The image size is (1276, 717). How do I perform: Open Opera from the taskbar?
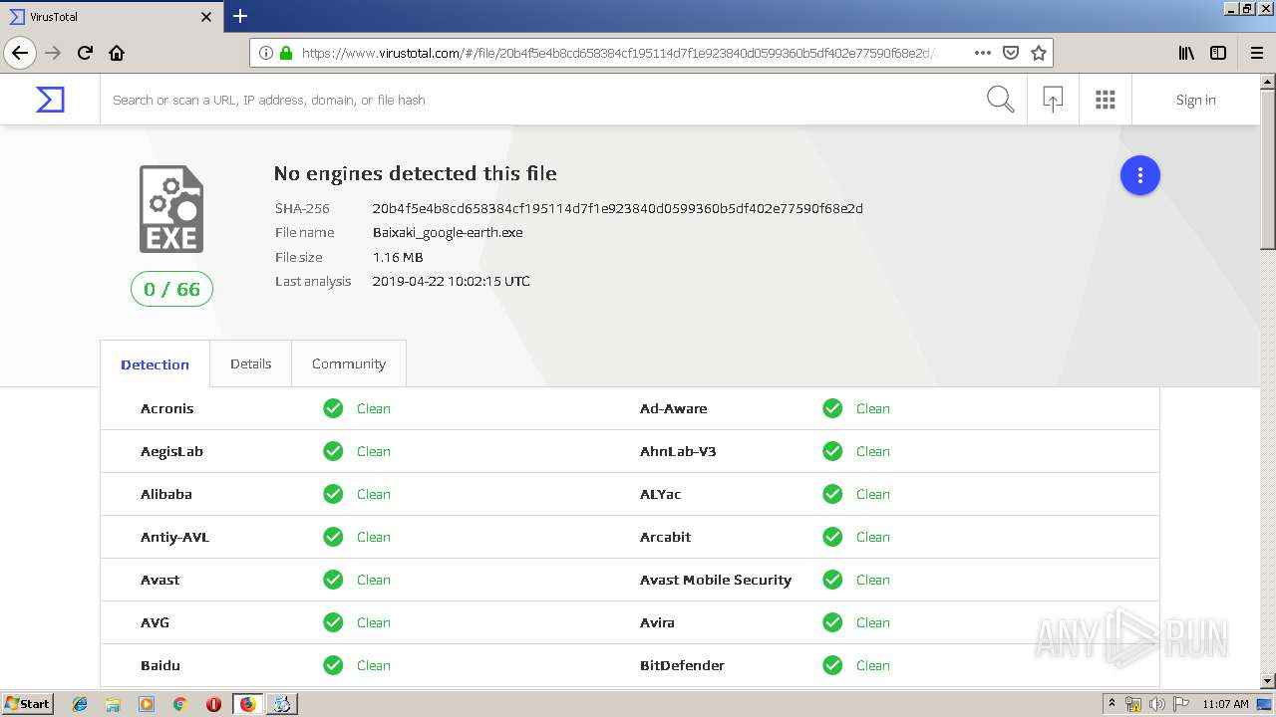pos(213,704)
